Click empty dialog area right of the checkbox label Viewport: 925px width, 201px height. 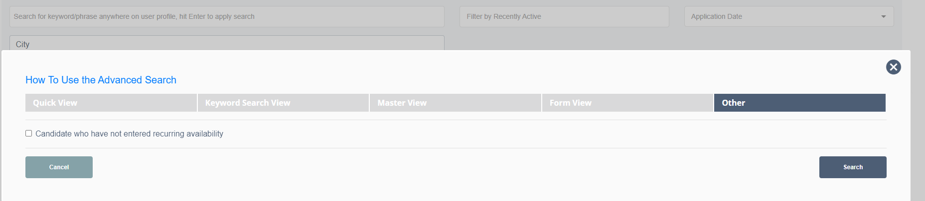(548, 134)
